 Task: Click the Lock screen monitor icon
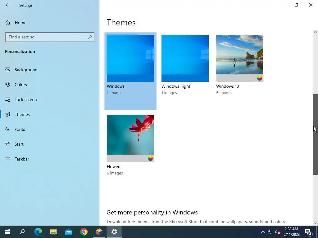(7, 99)
